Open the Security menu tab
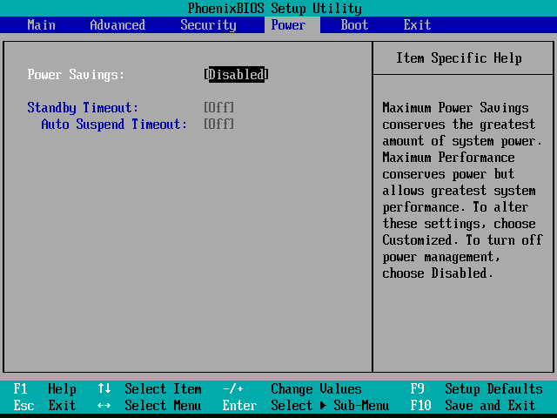Viewport: 557px width, 418px height. [208, 25]
